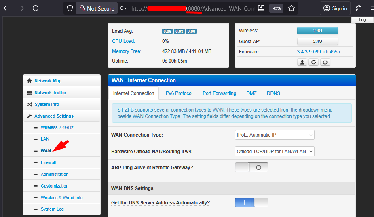Open the firmware version link
The height and width of the screenshot is (217, 374).
[318, 52]
